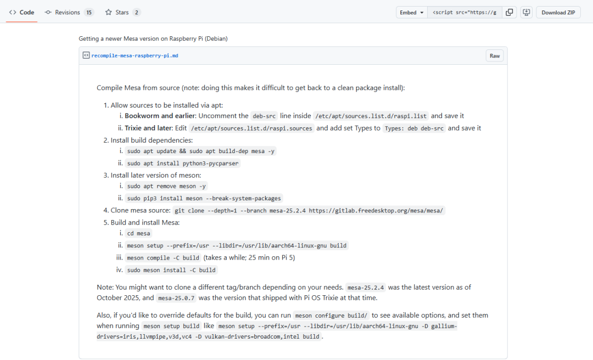The image size is (593, 360).
Task: Open the Stars tab
Action: [122, 12]
